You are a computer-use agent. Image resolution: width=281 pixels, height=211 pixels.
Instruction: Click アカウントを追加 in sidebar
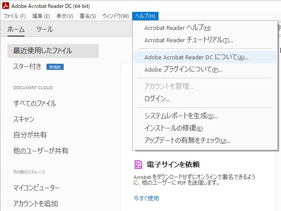36,204
